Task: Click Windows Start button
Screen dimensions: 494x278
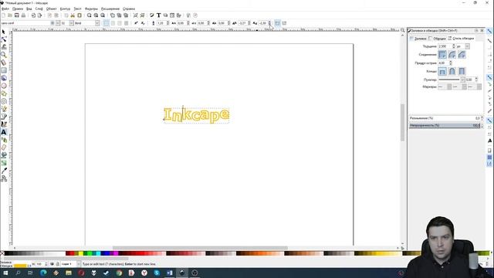Action: coord(5,273)
